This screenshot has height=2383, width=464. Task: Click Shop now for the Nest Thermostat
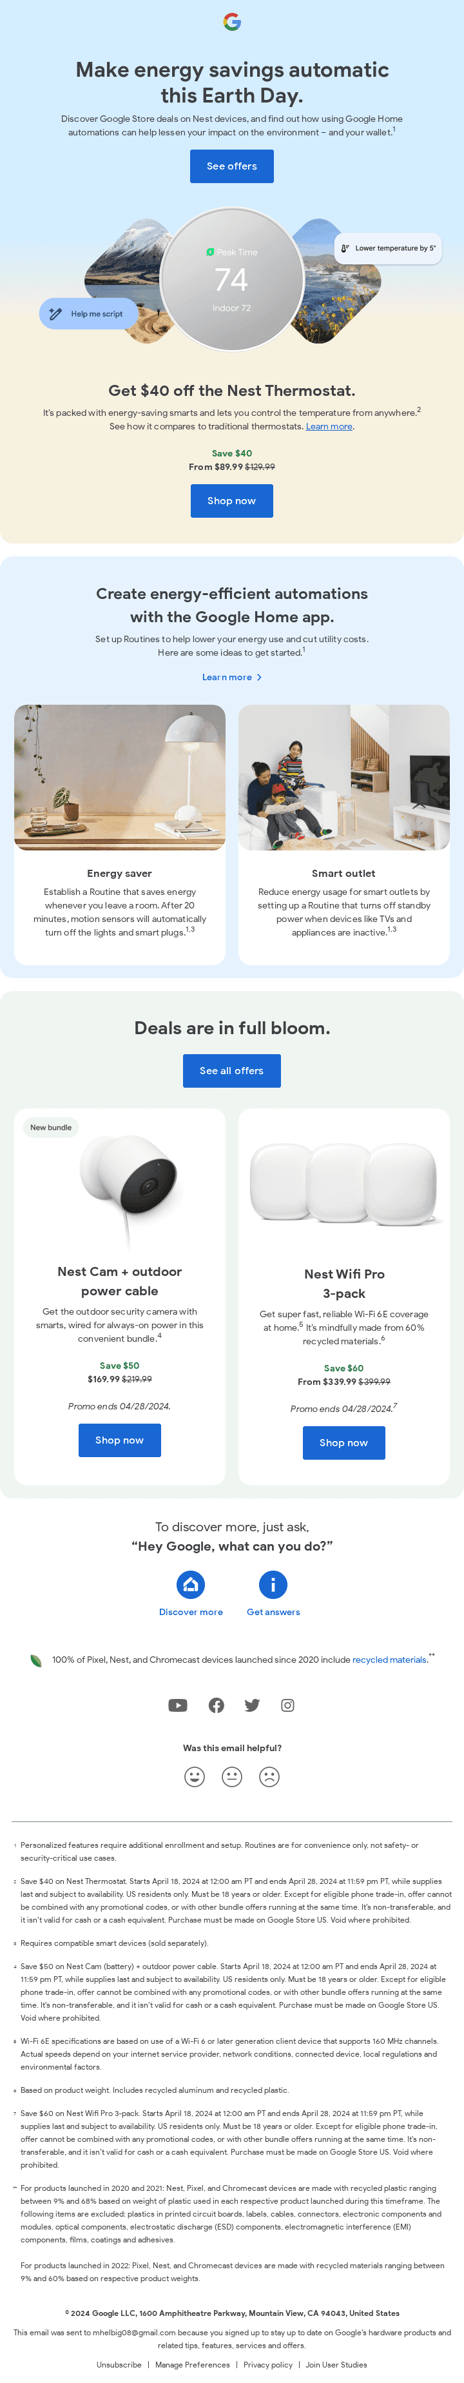click(232, 500)
